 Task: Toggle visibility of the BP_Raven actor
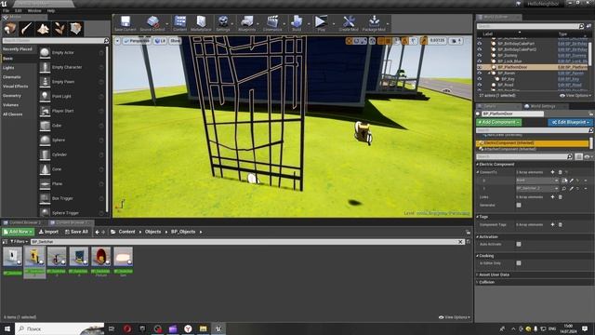click(480, 73)
